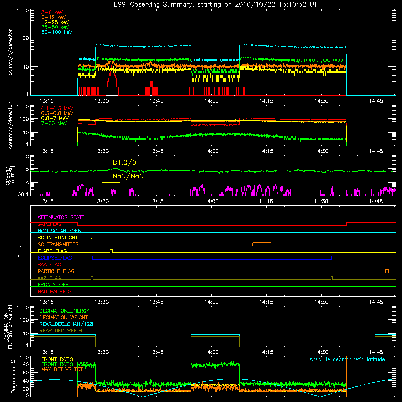
Task: Select the FRONTS_OFF flag label
Action: tap(53, 285)
